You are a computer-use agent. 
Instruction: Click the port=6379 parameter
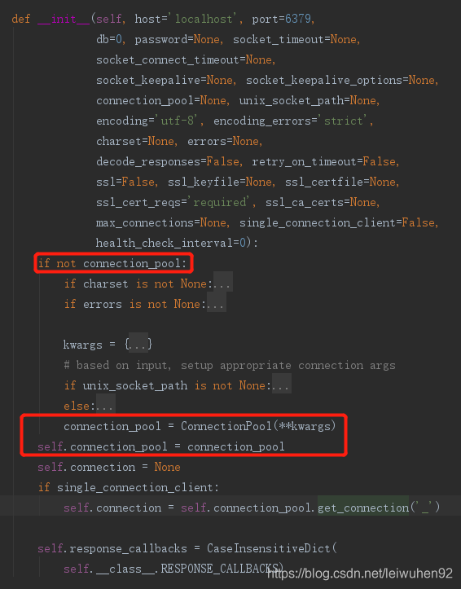point(282,19)
